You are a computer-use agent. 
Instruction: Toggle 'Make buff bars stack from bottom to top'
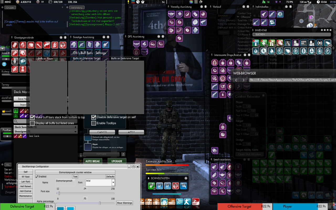coord(32,117)
